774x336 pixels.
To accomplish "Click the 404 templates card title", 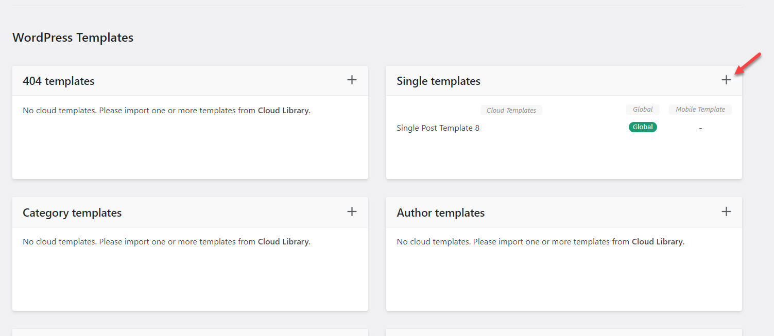I will pyautogui.click(x=59, y=81).
